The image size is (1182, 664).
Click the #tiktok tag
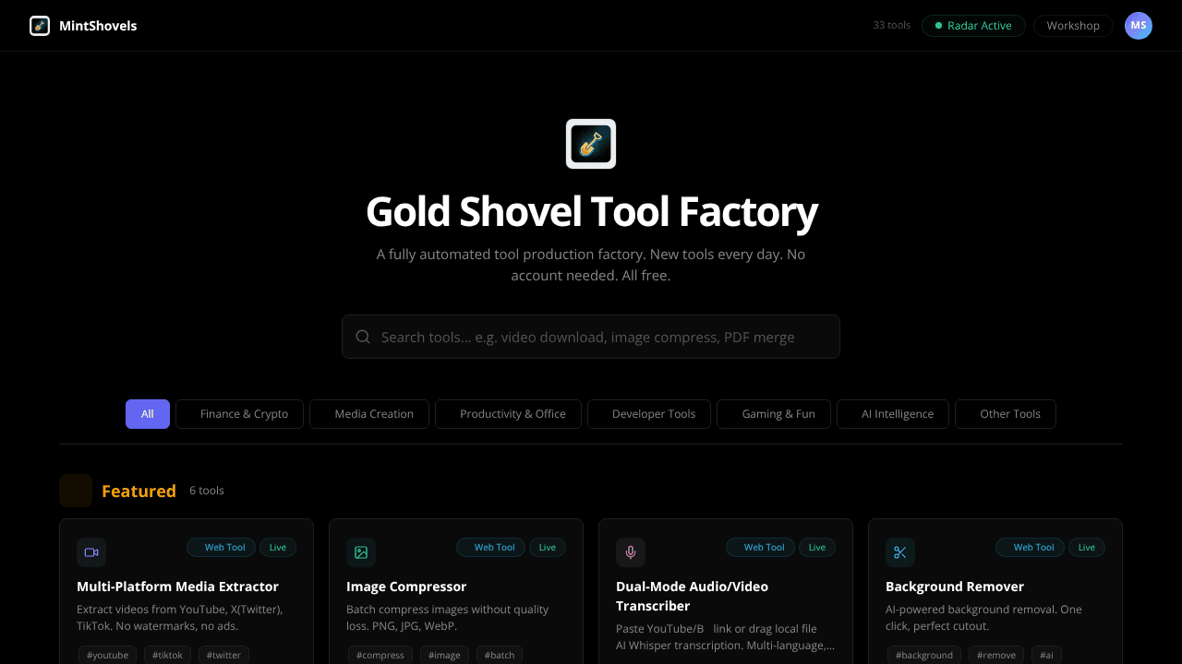point(168,655)
